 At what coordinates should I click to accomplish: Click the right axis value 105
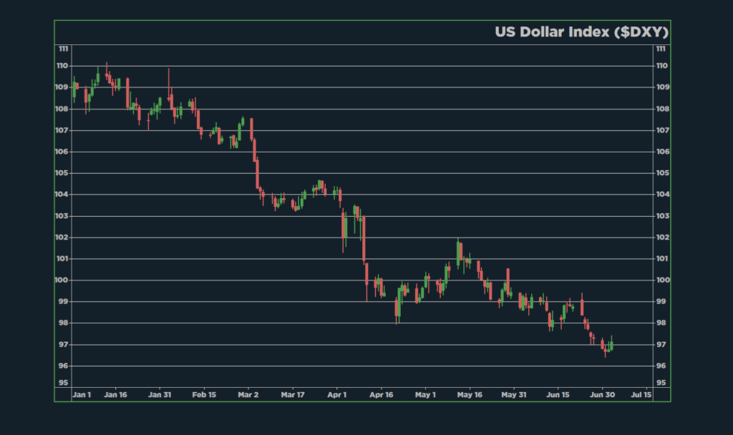663,173
